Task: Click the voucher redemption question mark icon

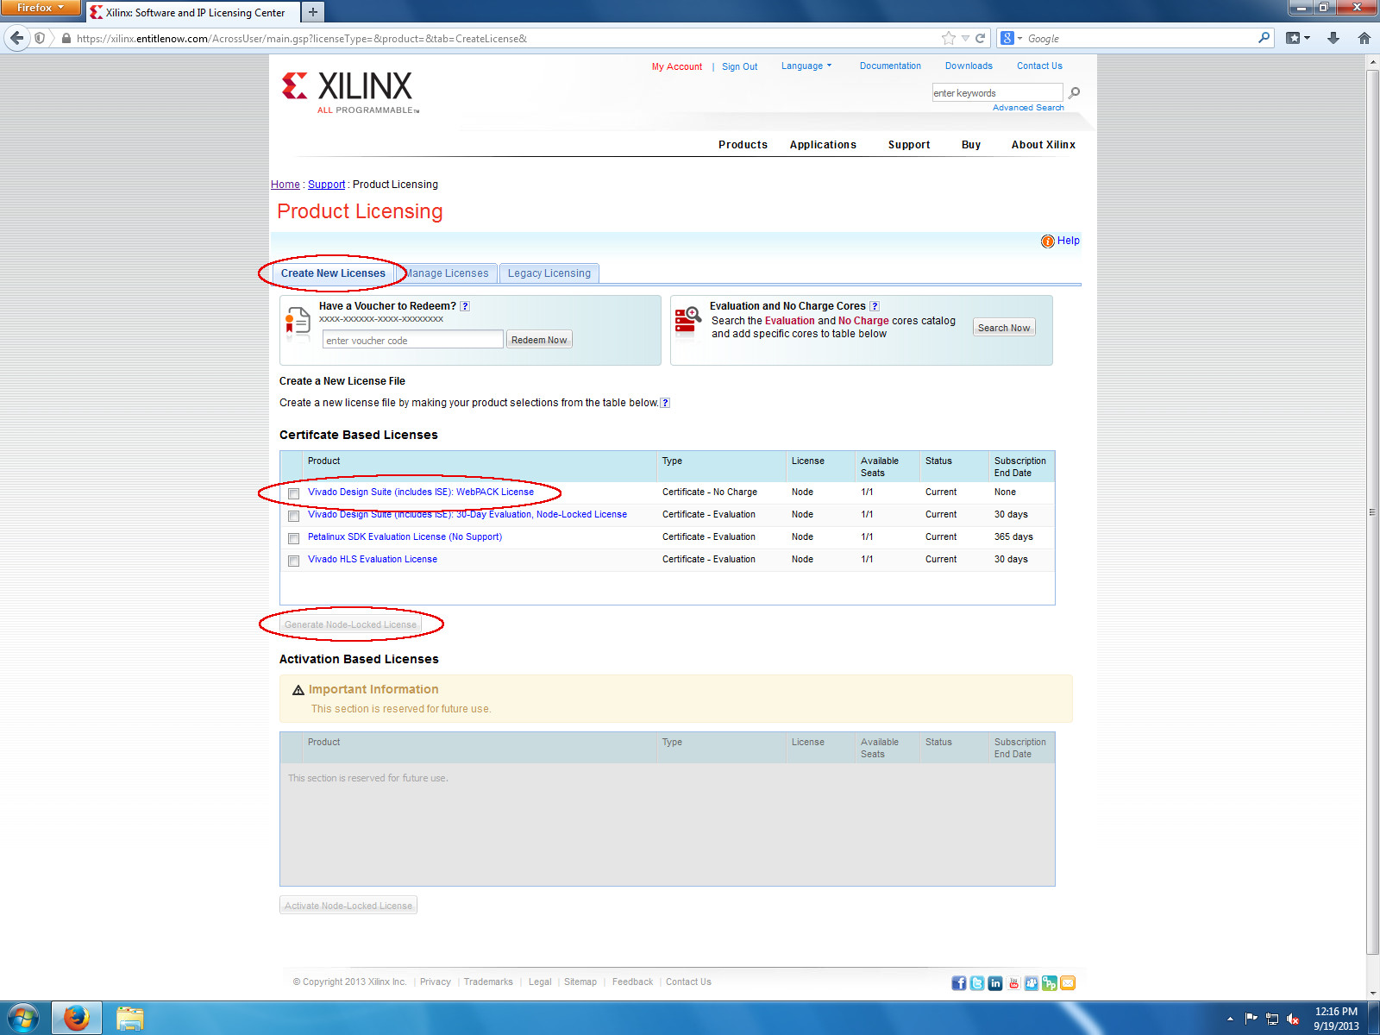Action: (464, 305)
